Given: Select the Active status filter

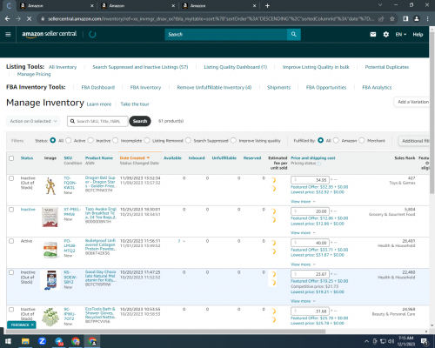Looking at the screenshot, I should click(x=69, y=140).
